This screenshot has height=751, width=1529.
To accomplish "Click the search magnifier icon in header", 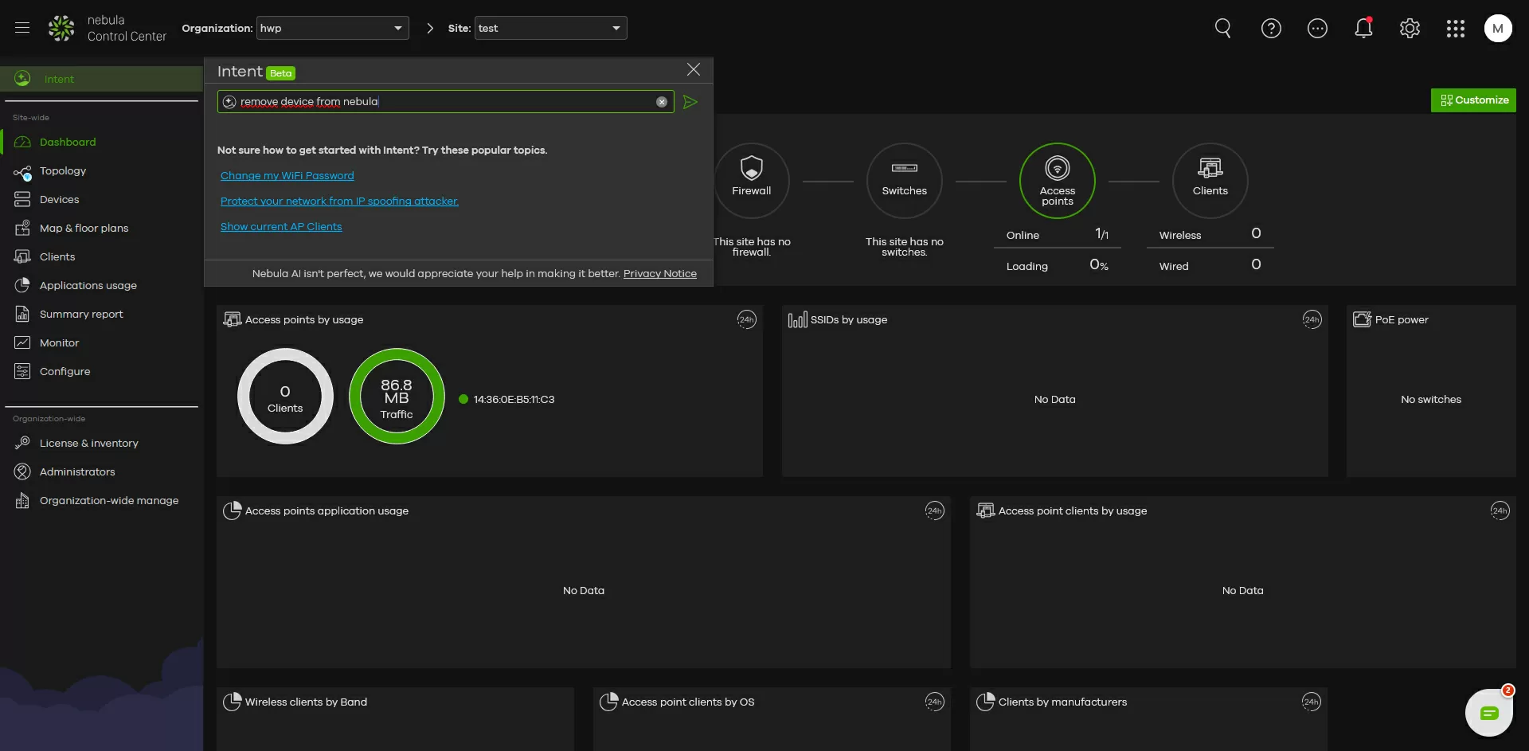I will coord(1222,29).
